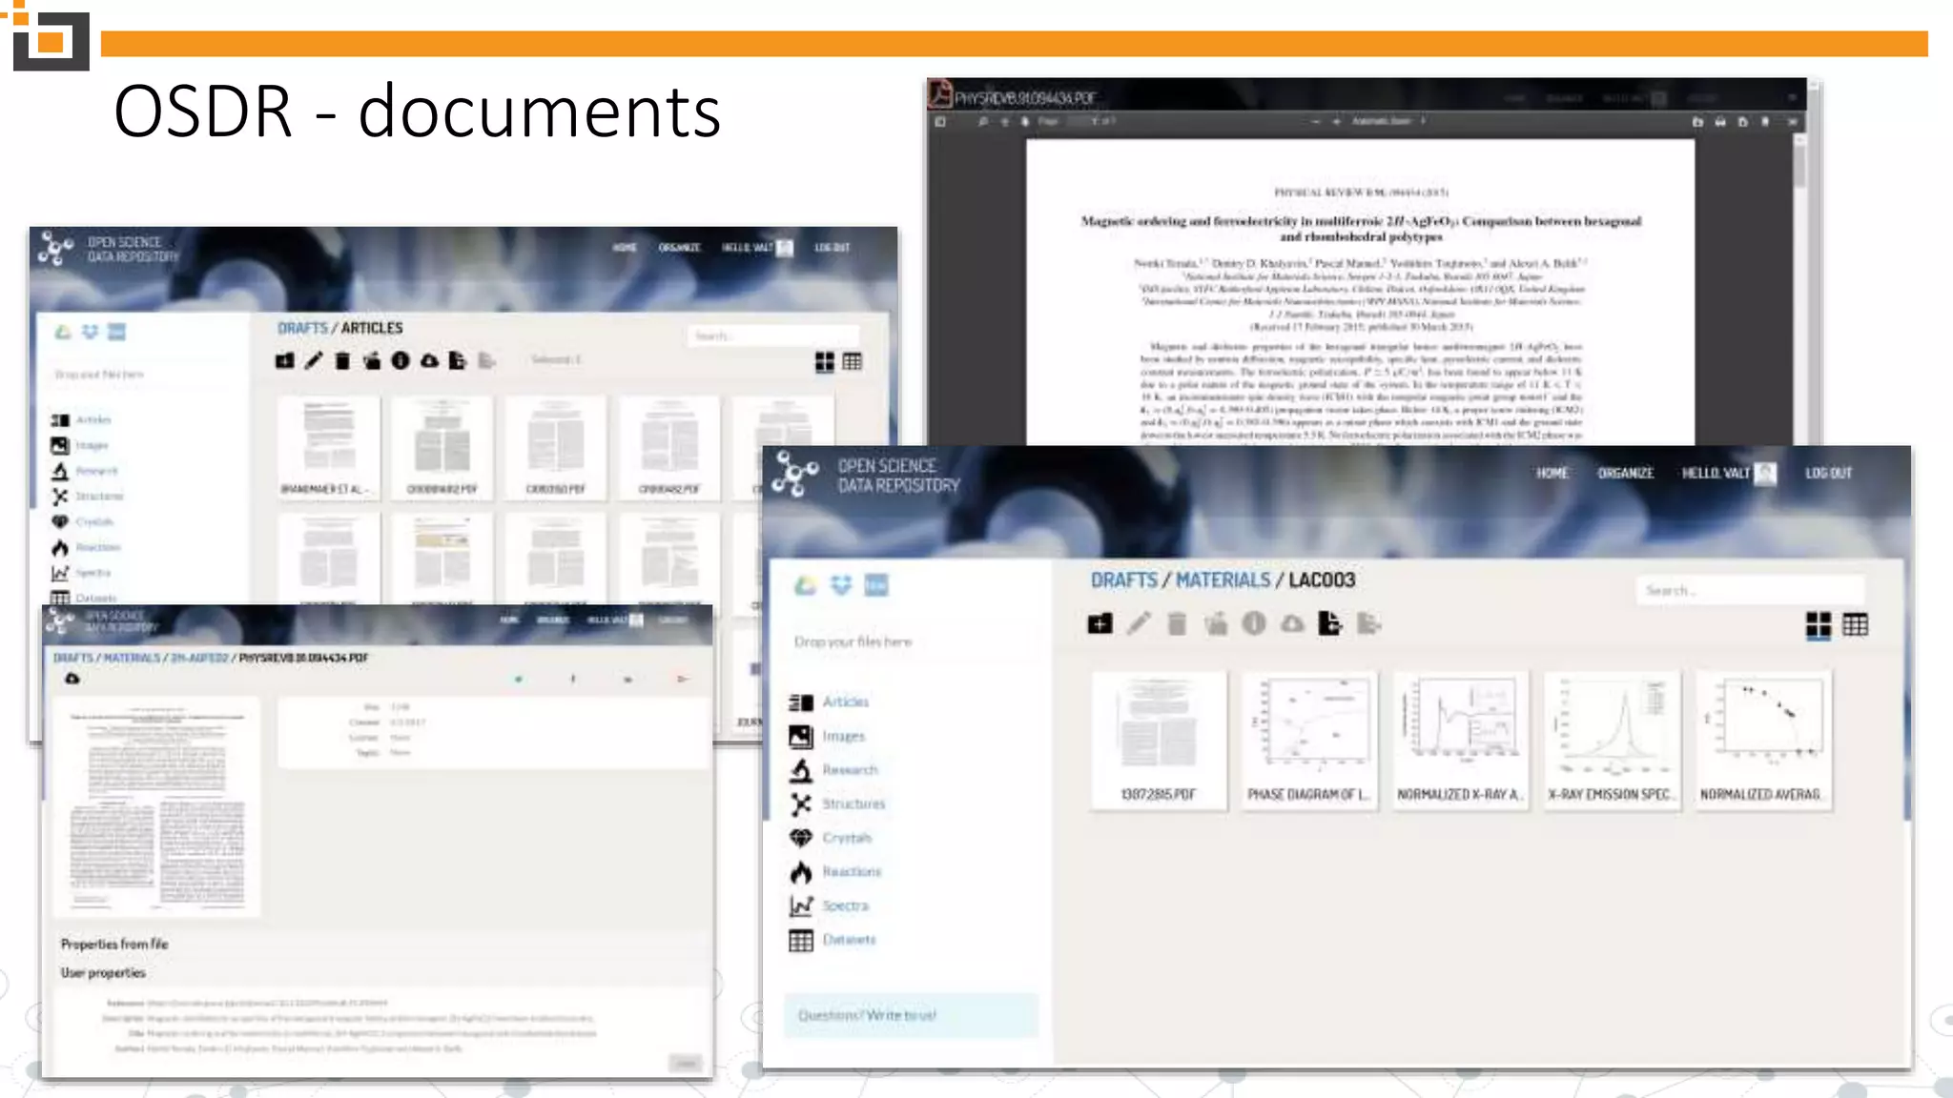Click LOG OUT in LACO03 window header

(x=1827, y=474)
